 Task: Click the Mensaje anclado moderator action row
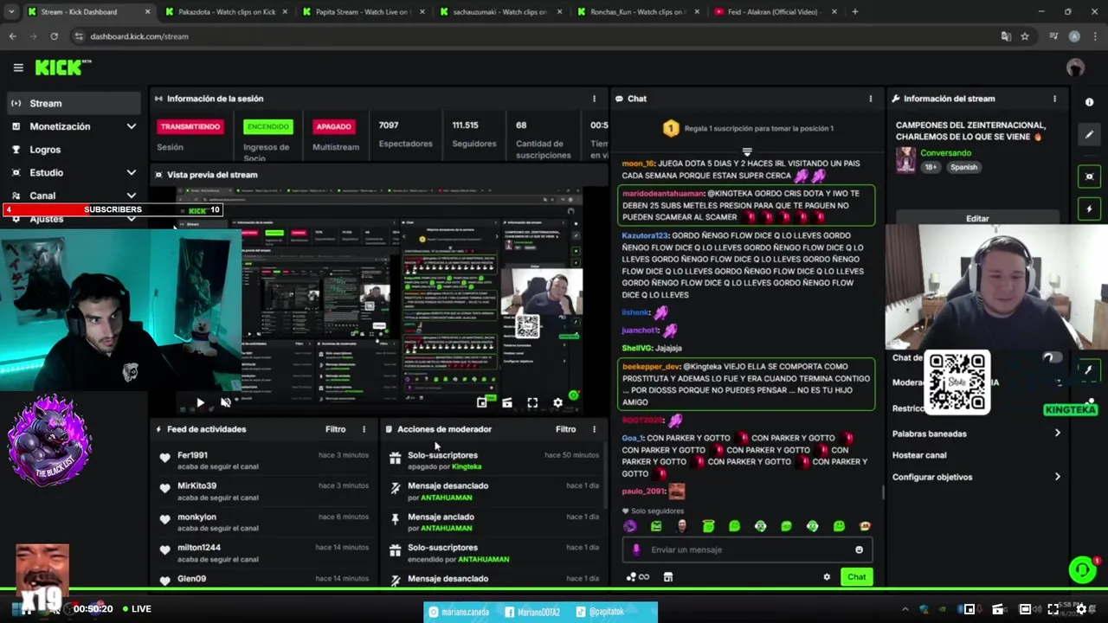click(496, 522)
